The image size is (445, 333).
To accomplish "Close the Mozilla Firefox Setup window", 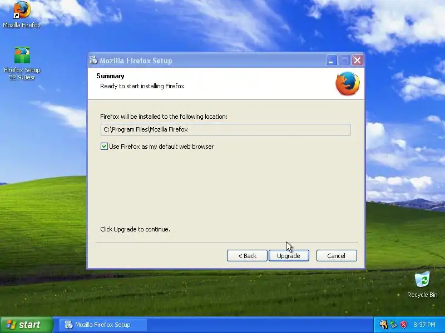I will [357, 60].
